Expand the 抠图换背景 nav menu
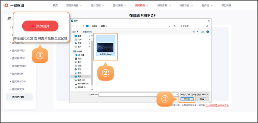The width and height of the screenshot is (258, 123). point(74,5)
